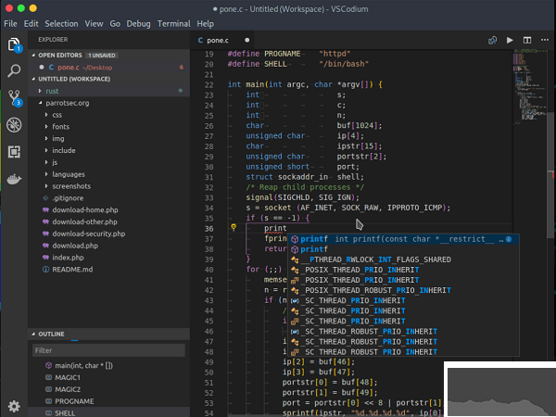The height and width of the screenshot is (417, 556).
Task: Click line number 36 in gutter
Action: point(208,229)
